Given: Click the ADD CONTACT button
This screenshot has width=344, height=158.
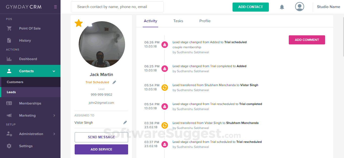Looking at the screenshot, I should tap(250, 7).
